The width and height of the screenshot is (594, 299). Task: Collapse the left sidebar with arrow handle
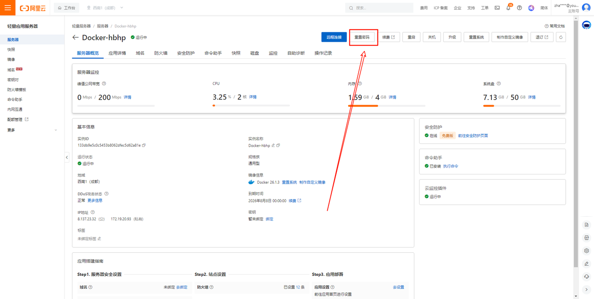coord(67,157)
